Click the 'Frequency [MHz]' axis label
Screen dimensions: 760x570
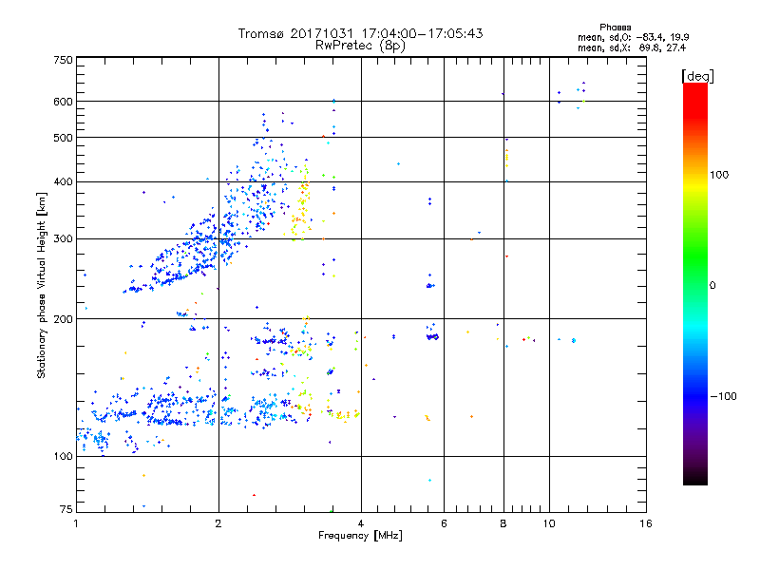[360, 536]
